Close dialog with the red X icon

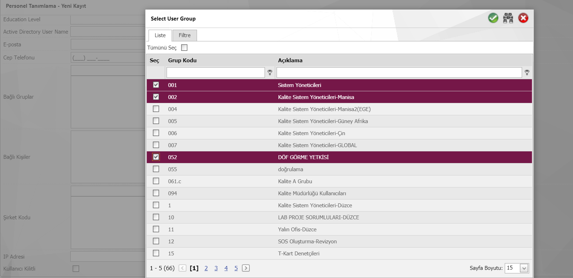[523, 18]
